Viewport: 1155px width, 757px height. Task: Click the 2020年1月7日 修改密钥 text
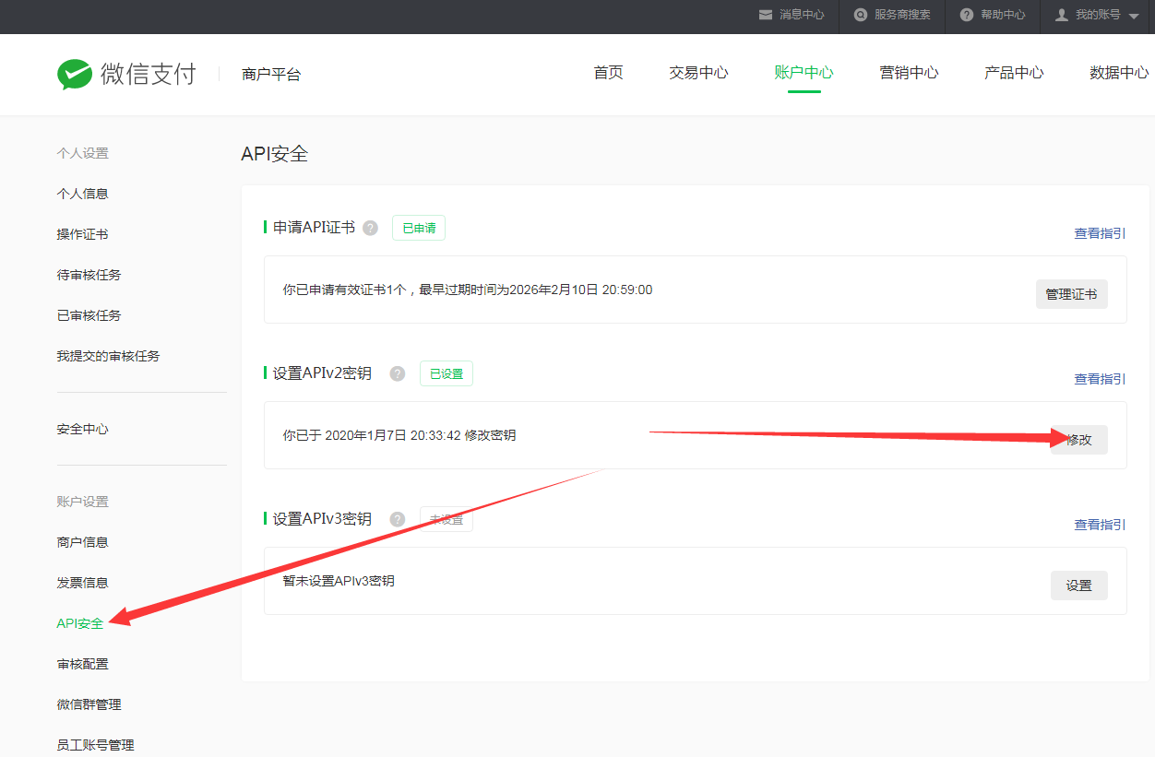[x=399, y=435]
